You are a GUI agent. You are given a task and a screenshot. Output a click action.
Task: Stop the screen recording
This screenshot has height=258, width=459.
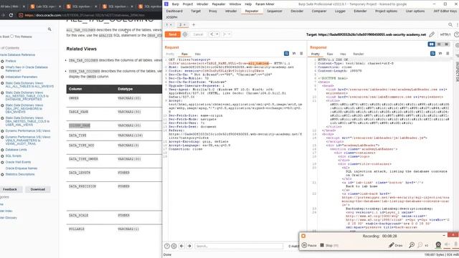click(x=329, y=245)
